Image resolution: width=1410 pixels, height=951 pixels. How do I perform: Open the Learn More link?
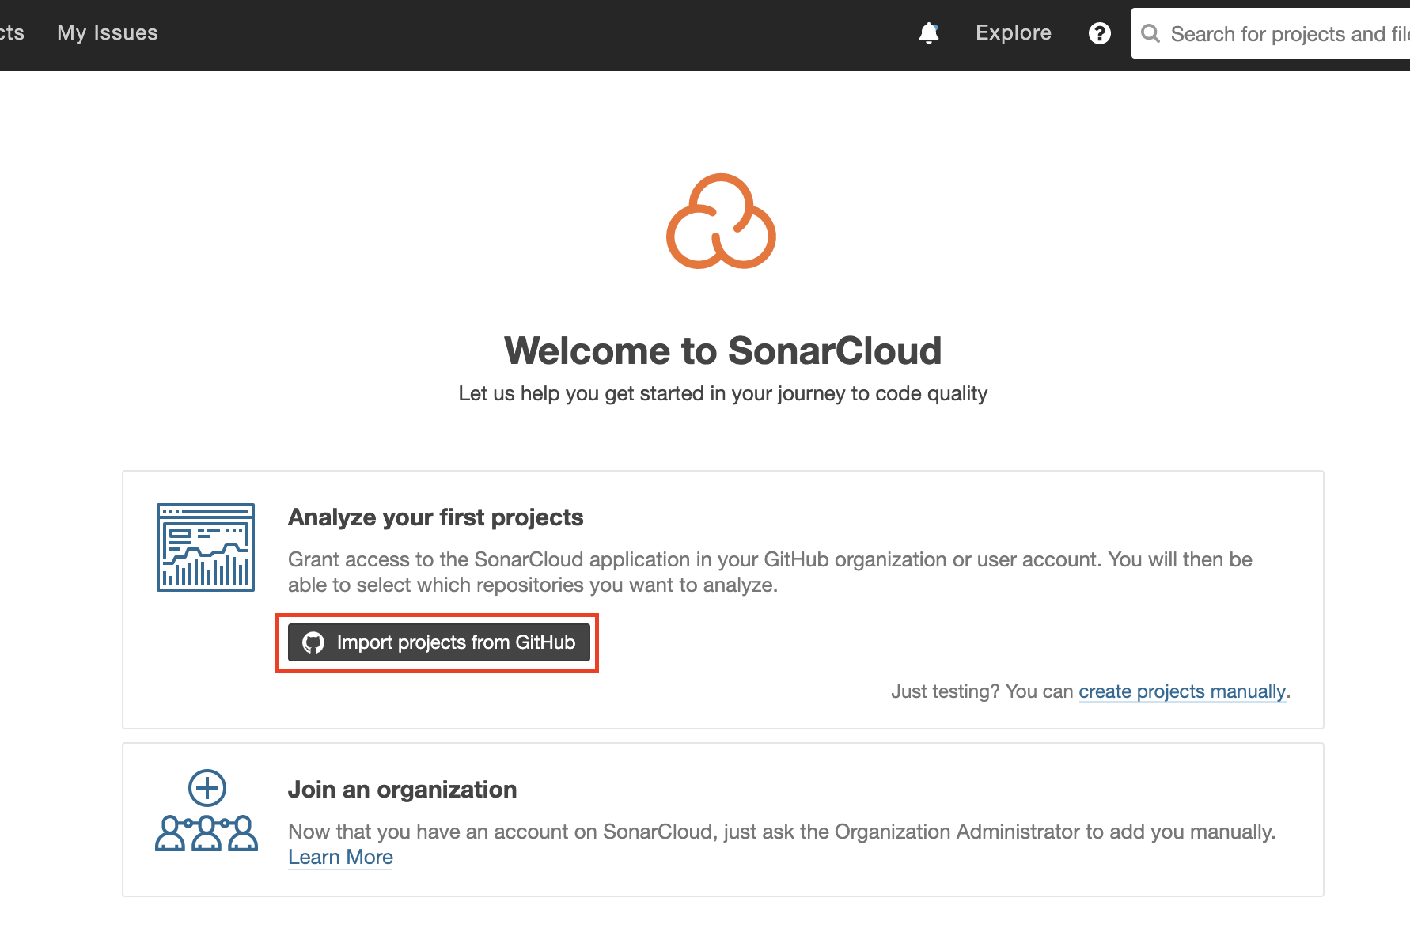pyautogui.click(x=340, y=857)
